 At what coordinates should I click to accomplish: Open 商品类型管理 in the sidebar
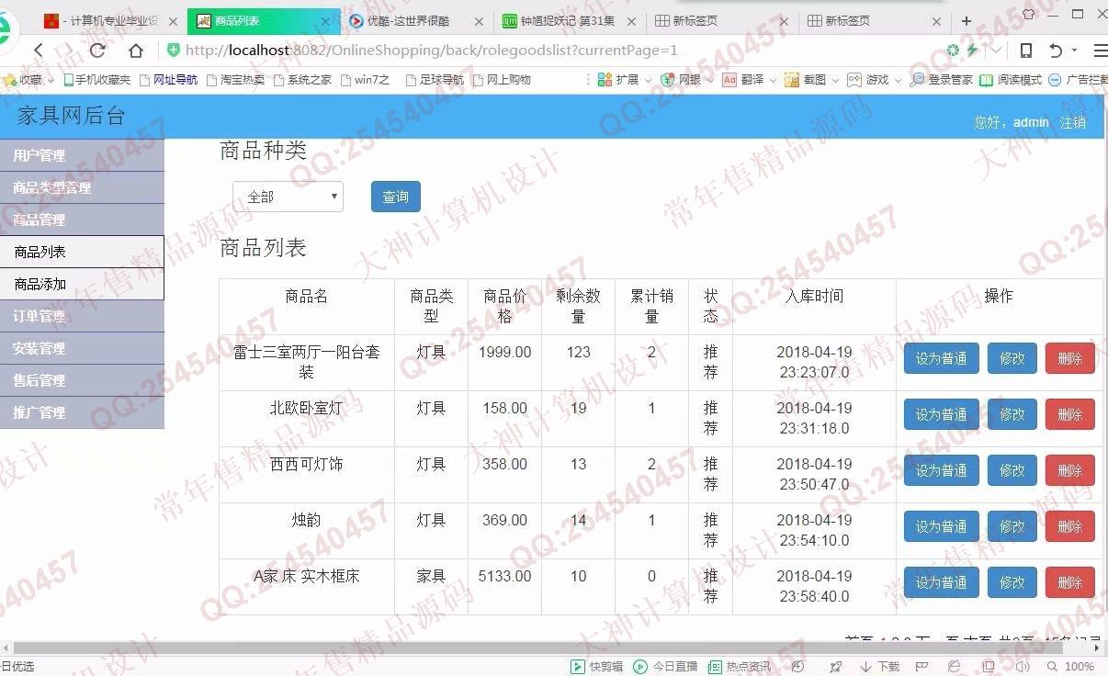[x=82, y=187]
